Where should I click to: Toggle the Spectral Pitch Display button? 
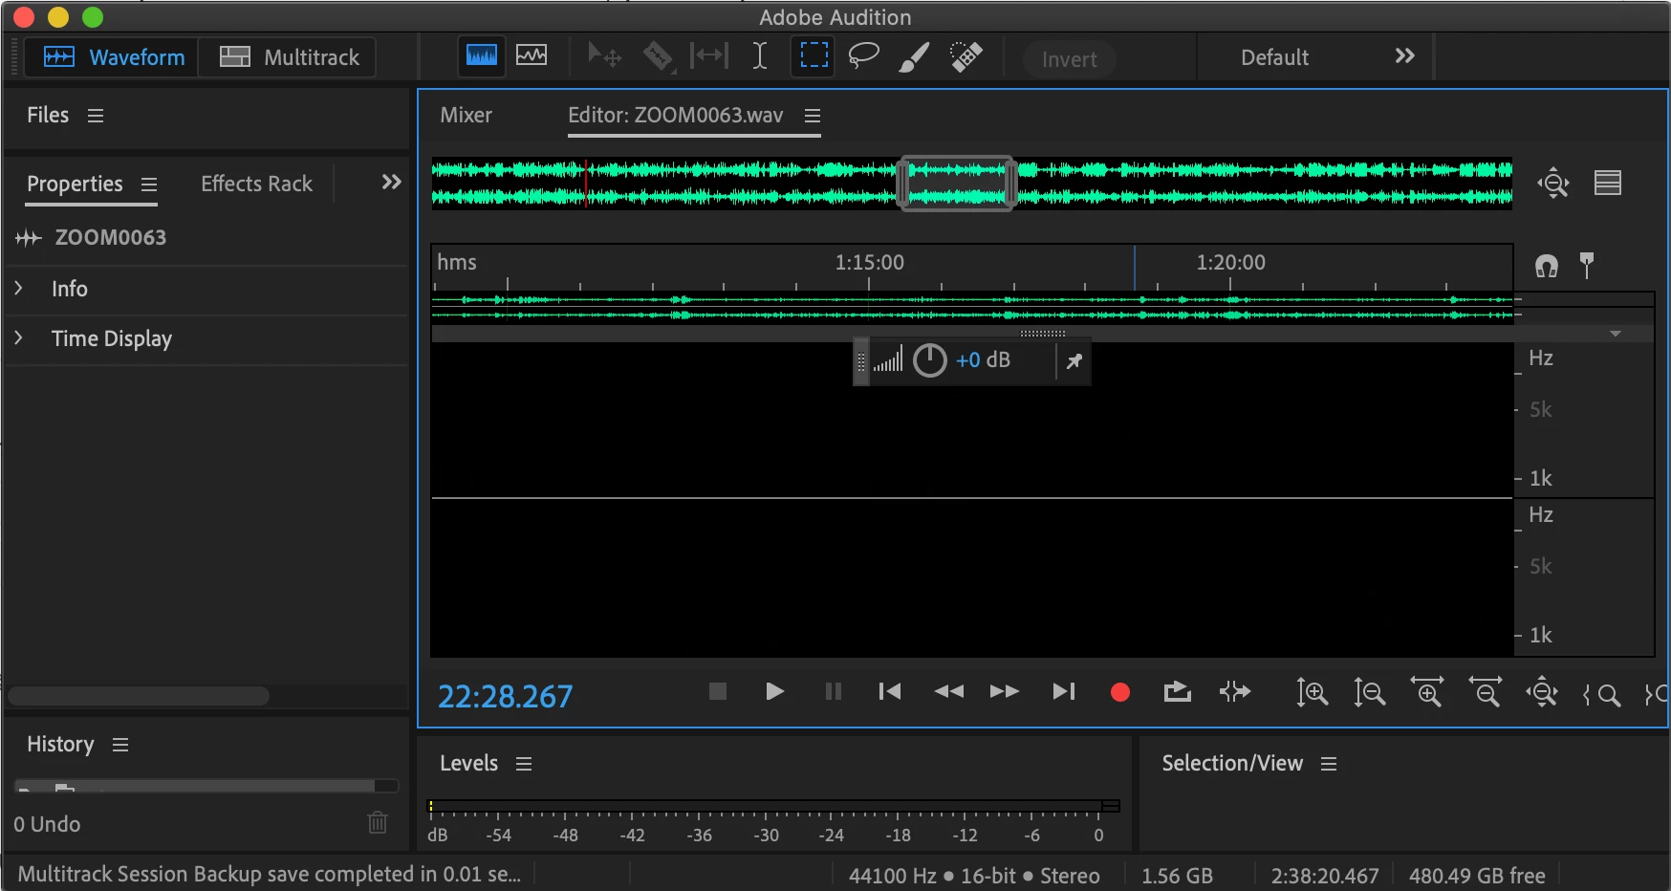[x=532, y=55]
